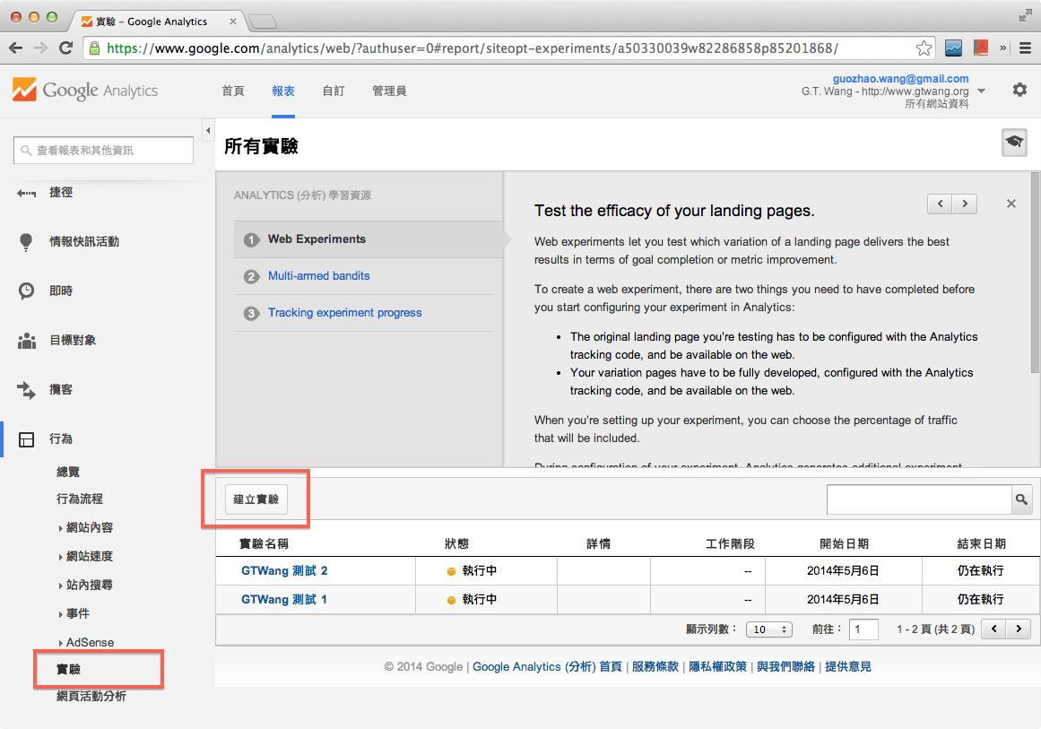Open the rows-per-page dropdown

pyautogui.click(x=768, y=629)
